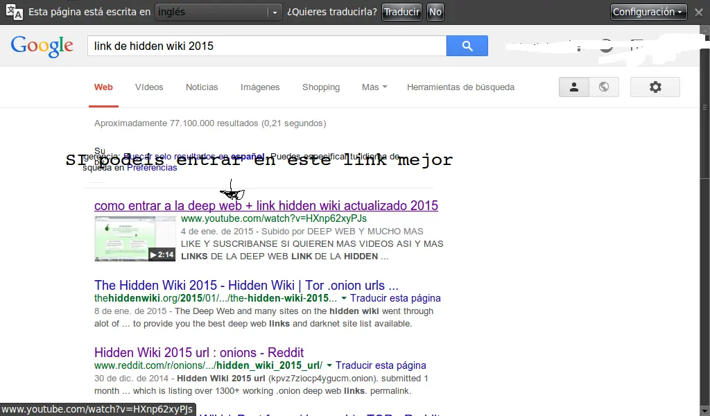Toggle global results globe icon
The image size is (710, 416).
point(604,87)
